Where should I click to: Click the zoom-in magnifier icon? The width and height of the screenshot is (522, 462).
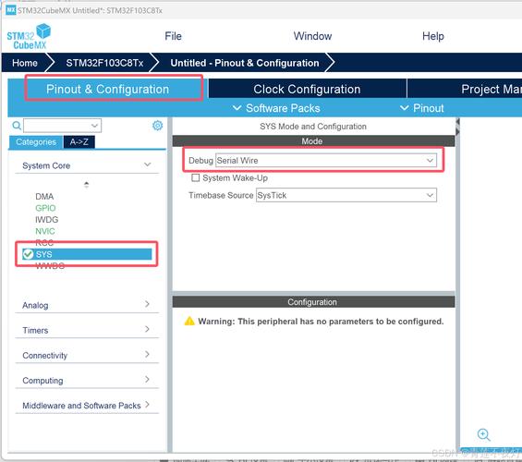tap(483, 434)
